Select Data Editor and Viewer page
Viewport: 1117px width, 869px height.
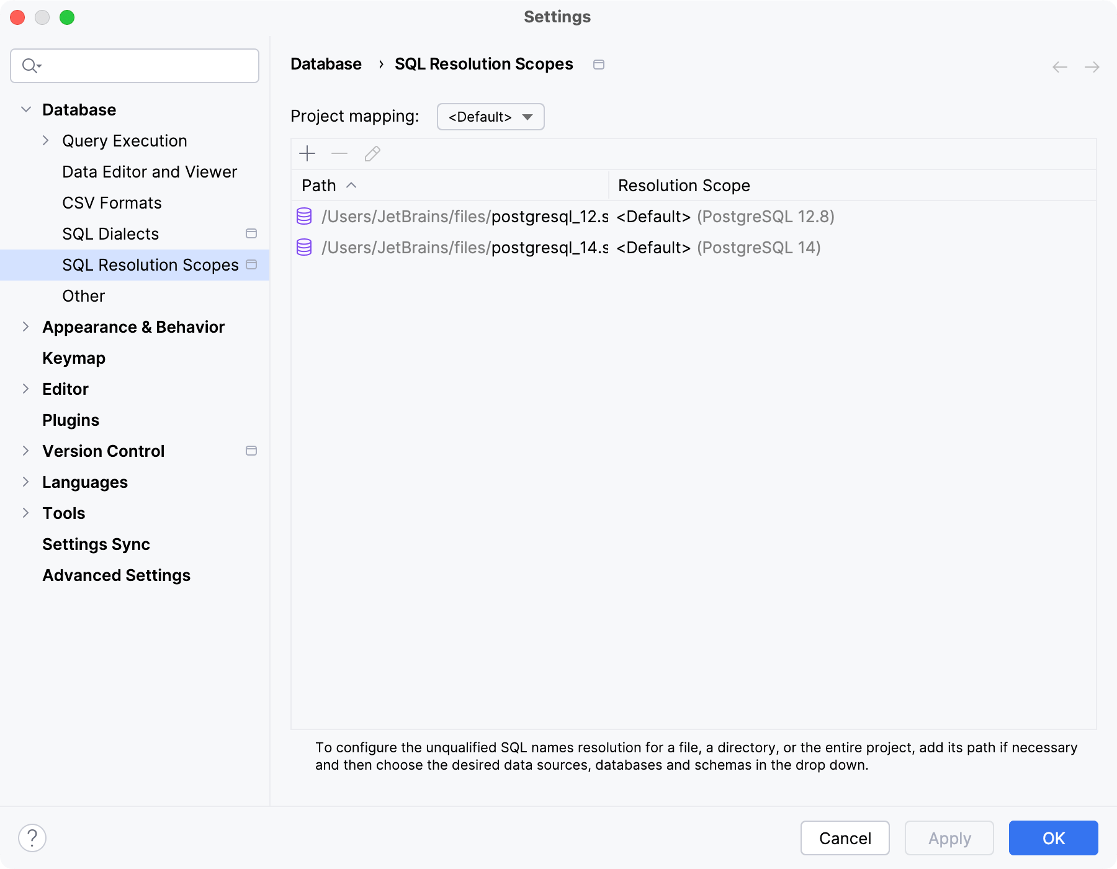150,172
